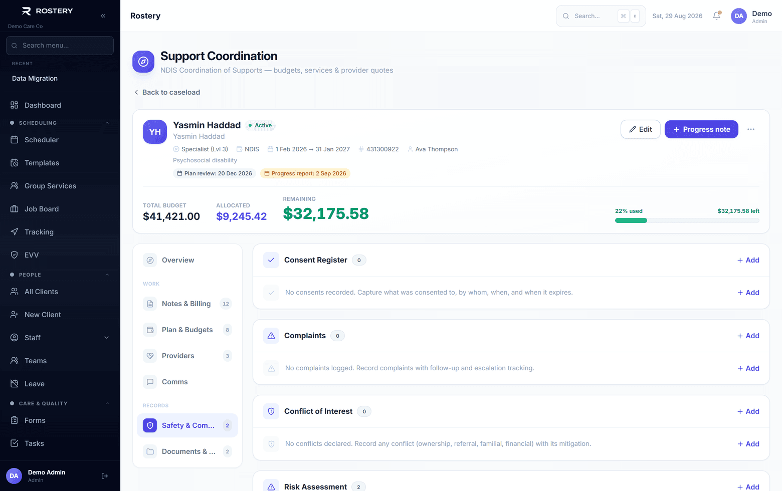Screen dimensions: 782x491
Task: Add a Conflict of Interest from header
Action: point(748,411)
